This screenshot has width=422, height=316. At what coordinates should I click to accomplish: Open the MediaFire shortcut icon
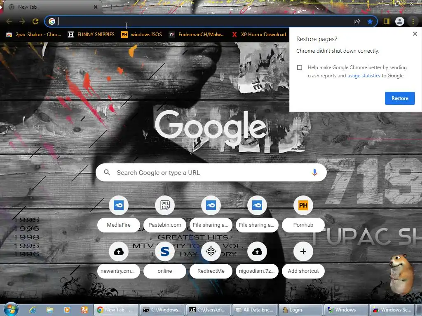click(119, 205)
